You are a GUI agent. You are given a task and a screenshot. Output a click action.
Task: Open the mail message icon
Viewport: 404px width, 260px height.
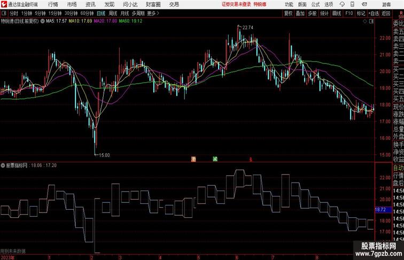click(364, 4)
